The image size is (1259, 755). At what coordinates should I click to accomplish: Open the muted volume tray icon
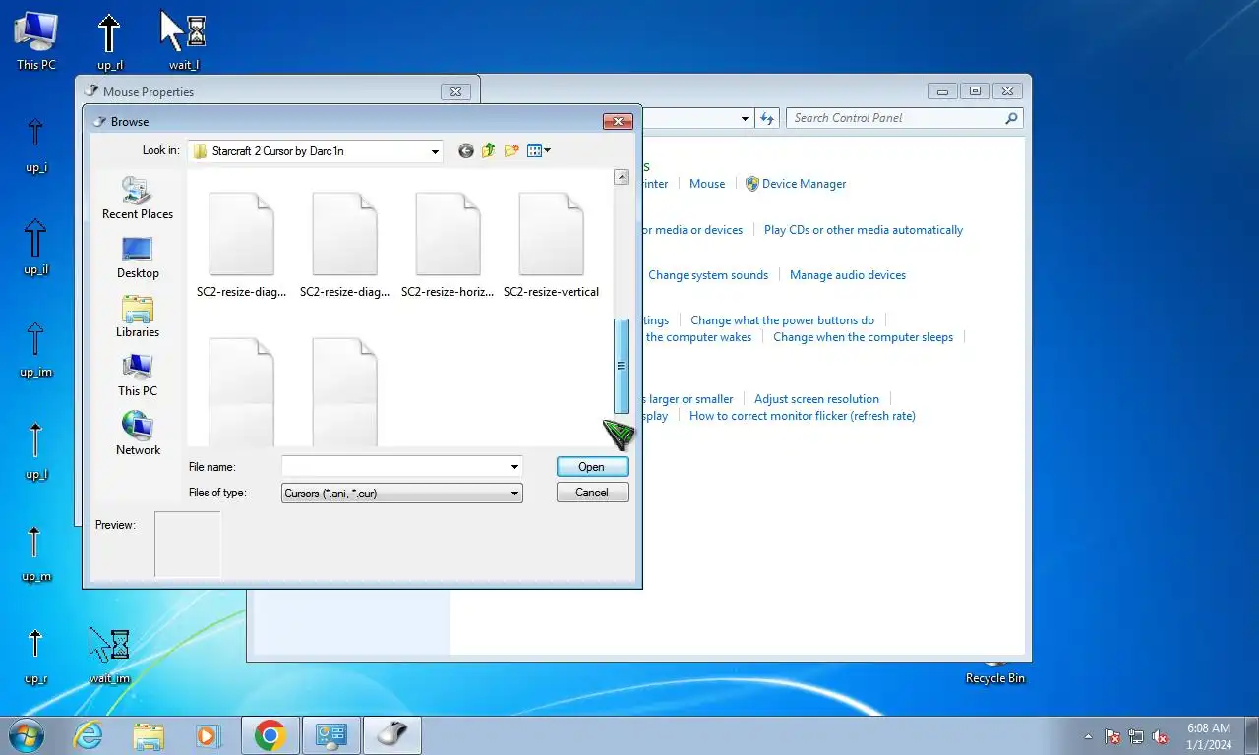[1160, 736]
